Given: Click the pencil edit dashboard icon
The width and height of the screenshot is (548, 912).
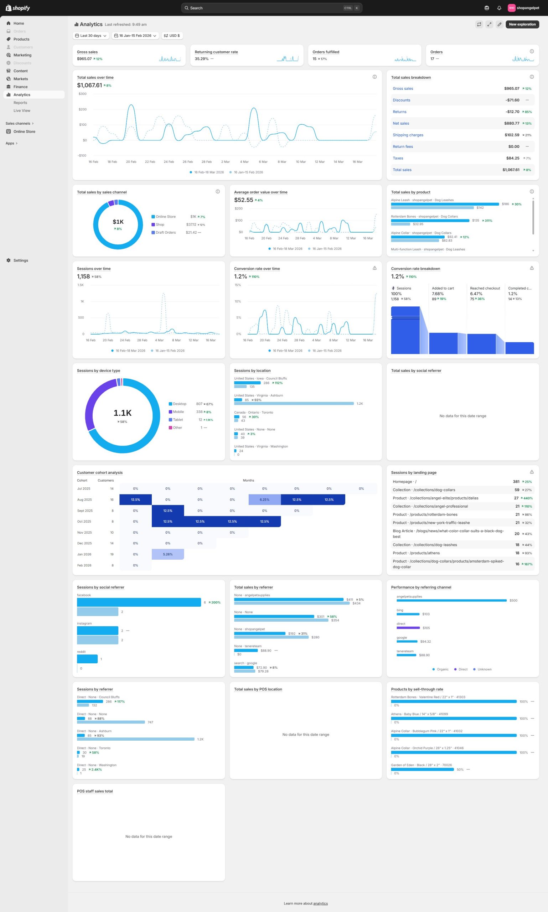Looking at the screenshot, I should point(499,24).
